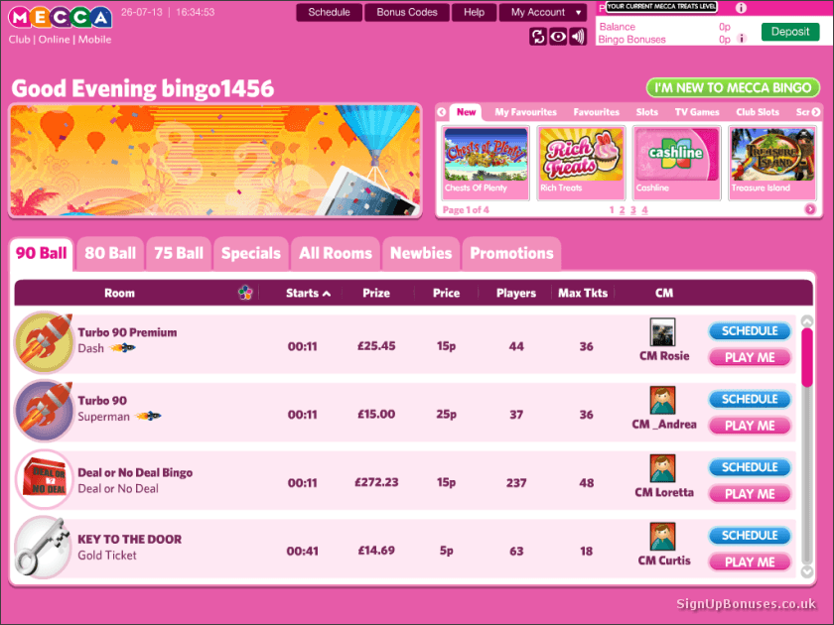Mute sound with the speaker icon
The height and width of the screenshot is (625, 834).
coord(578,36)
